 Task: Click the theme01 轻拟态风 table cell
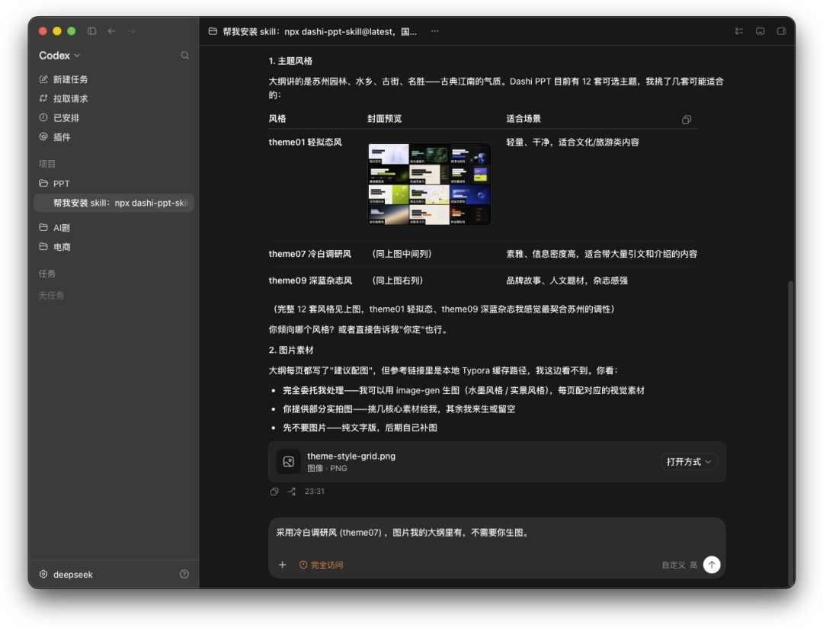point(305,143)
